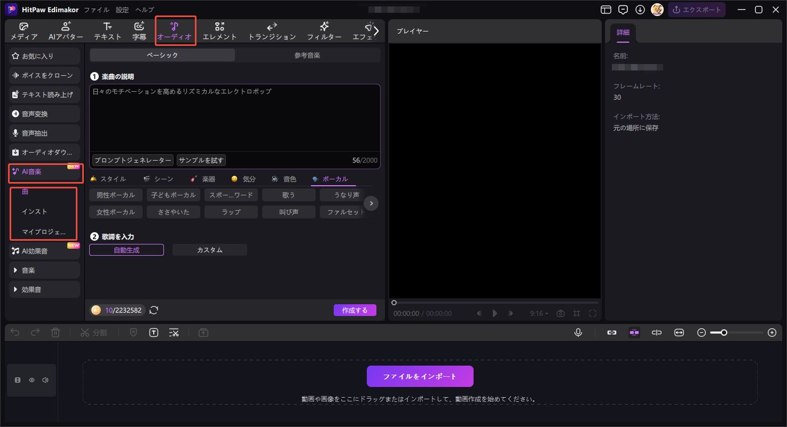Image resolution: width=787 pixels, height=427 pixels.
Task: Open オーディオダウ... audio downloader
Action: click(44, 152)
